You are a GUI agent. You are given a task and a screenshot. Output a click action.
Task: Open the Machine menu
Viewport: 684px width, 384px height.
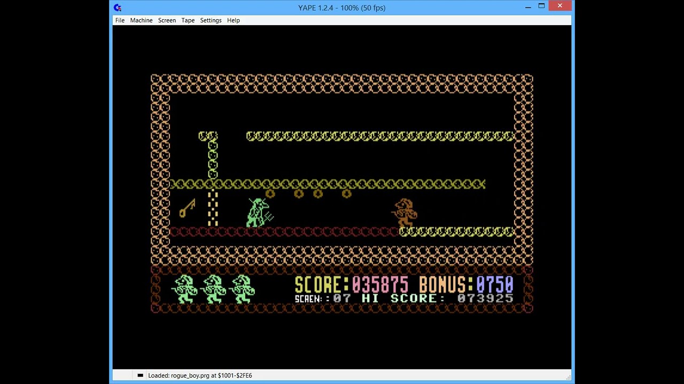pyautogui.click(x=141, y=20)
